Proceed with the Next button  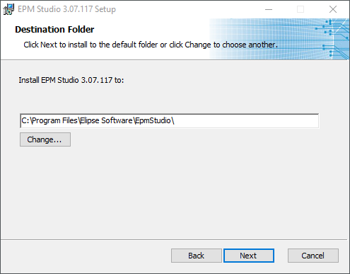249,256
